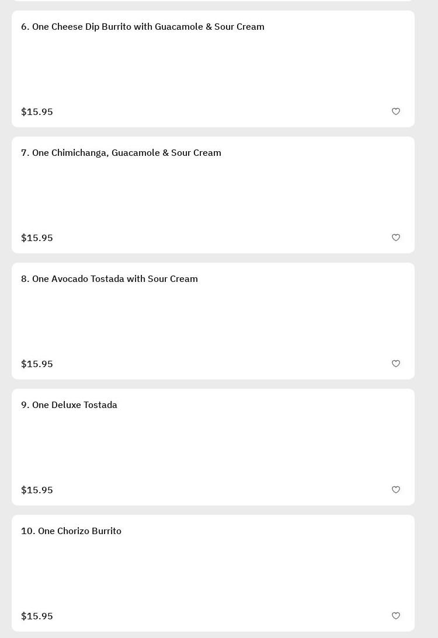
Task: Add Deluxe Tostada to favorites
Action: pos(396,490)
